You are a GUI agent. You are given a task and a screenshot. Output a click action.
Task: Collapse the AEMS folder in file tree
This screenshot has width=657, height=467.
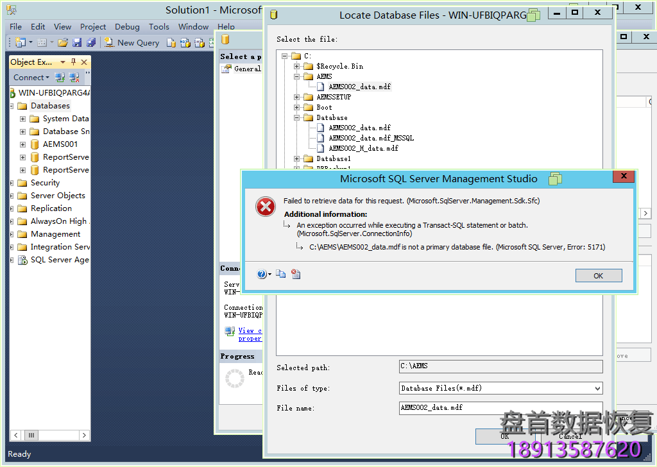coord(296,76)
